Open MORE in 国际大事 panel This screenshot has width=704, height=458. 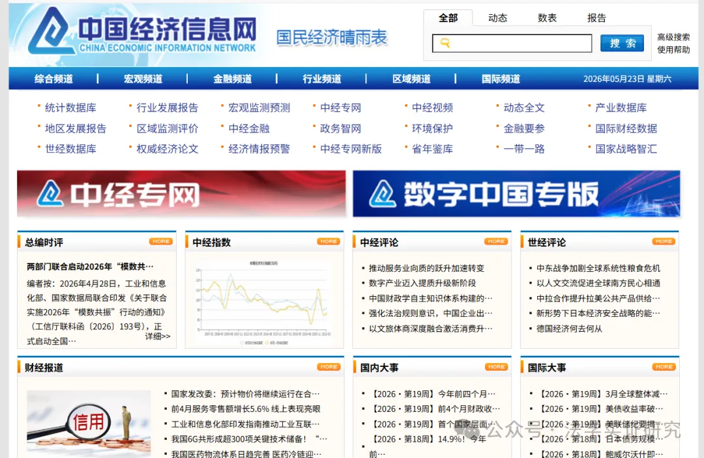(x=664, y=367)
